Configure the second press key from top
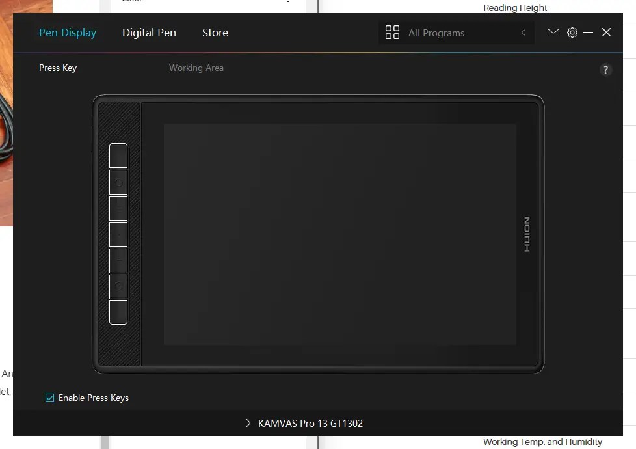 118,181
